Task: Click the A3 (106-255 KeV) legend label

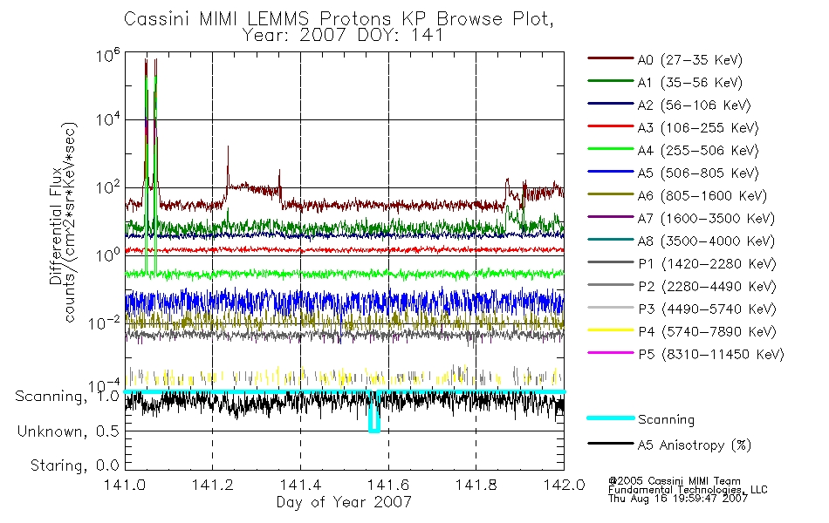Action: click(x=698, y=128)
